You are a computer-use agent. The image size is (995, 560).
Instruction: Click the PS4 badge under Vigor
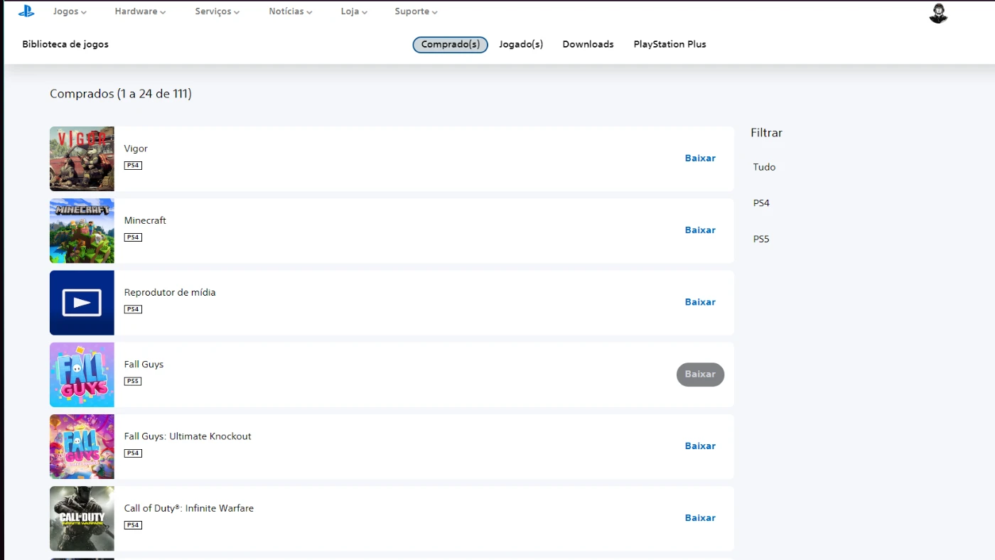pos(133,166)
